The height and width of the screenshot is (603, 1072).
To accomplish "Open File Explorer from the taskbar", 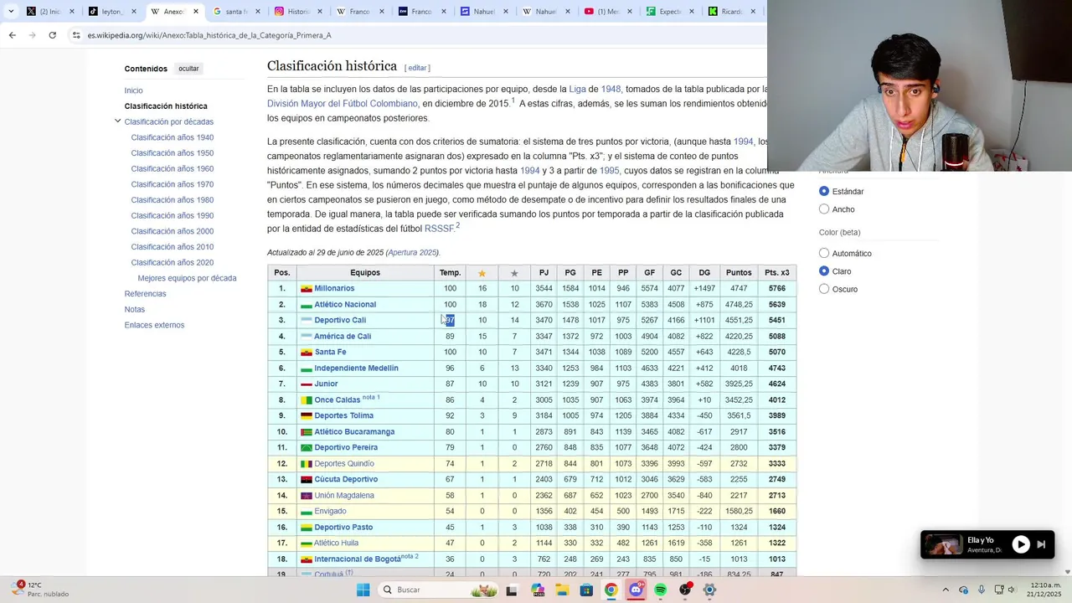I will [x=562, y=590].
